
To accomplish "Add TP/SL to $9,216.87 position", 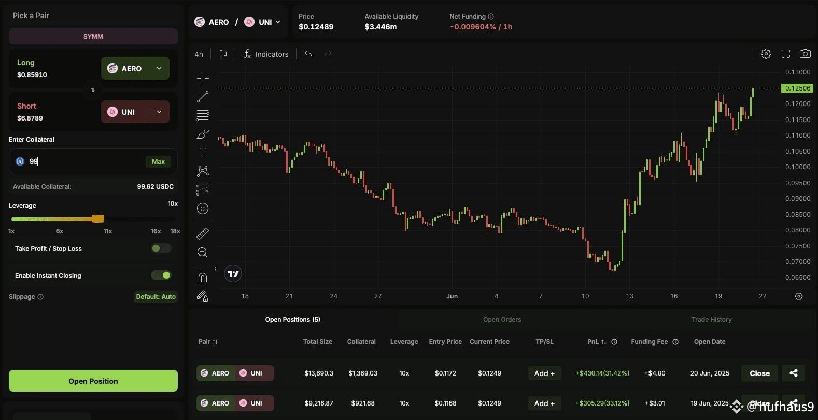I will coord(544,403).
